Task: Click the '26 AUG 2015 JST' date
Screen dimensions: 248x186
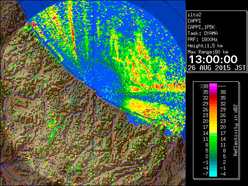Action: click(217, 68)
